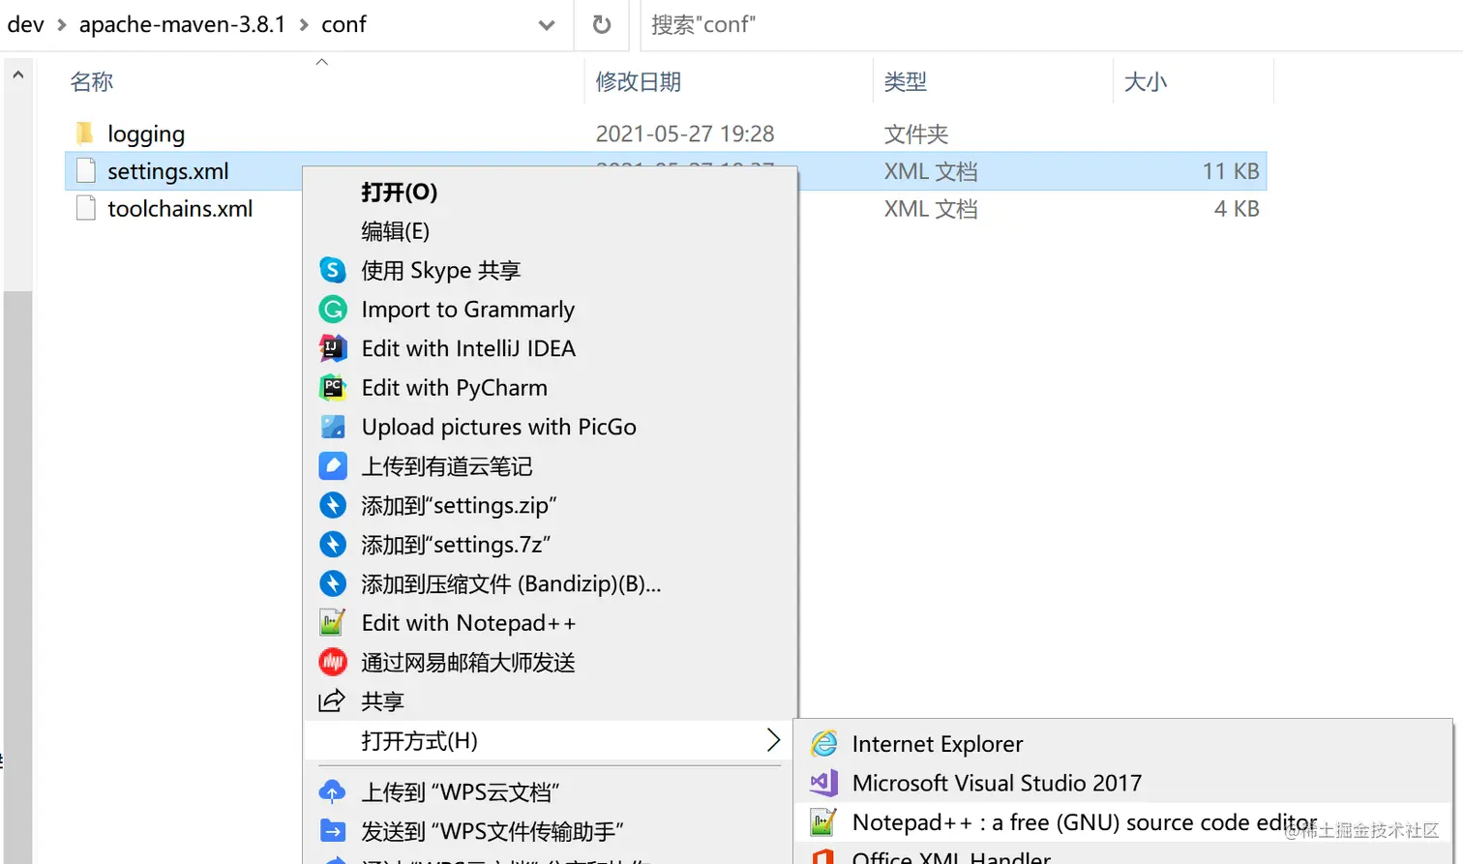Click the WPS file transfer assistant icon

(x=332, y=831)
